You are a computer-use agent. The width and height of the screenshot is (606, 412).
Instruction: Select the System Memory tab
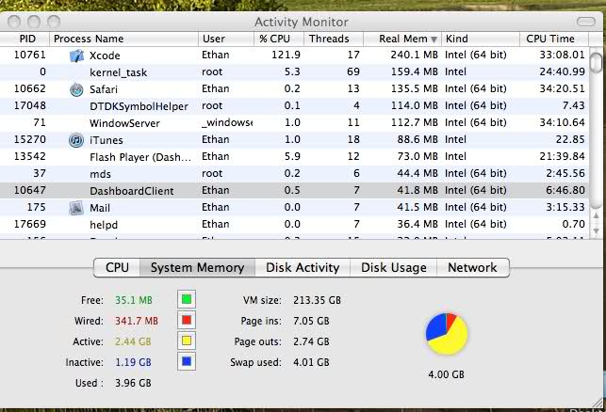[197, 267]
